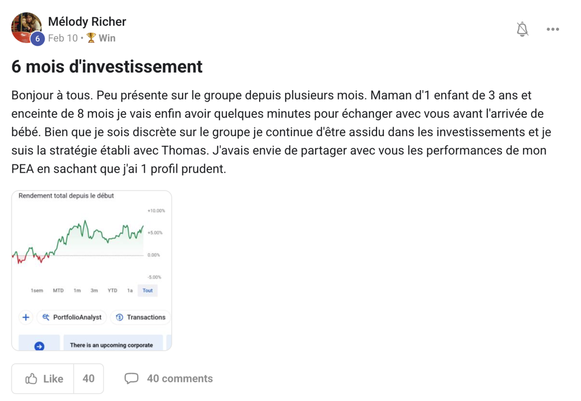Select the "1sem" period tab
581x401 pixels.
[x=37, y=291]
